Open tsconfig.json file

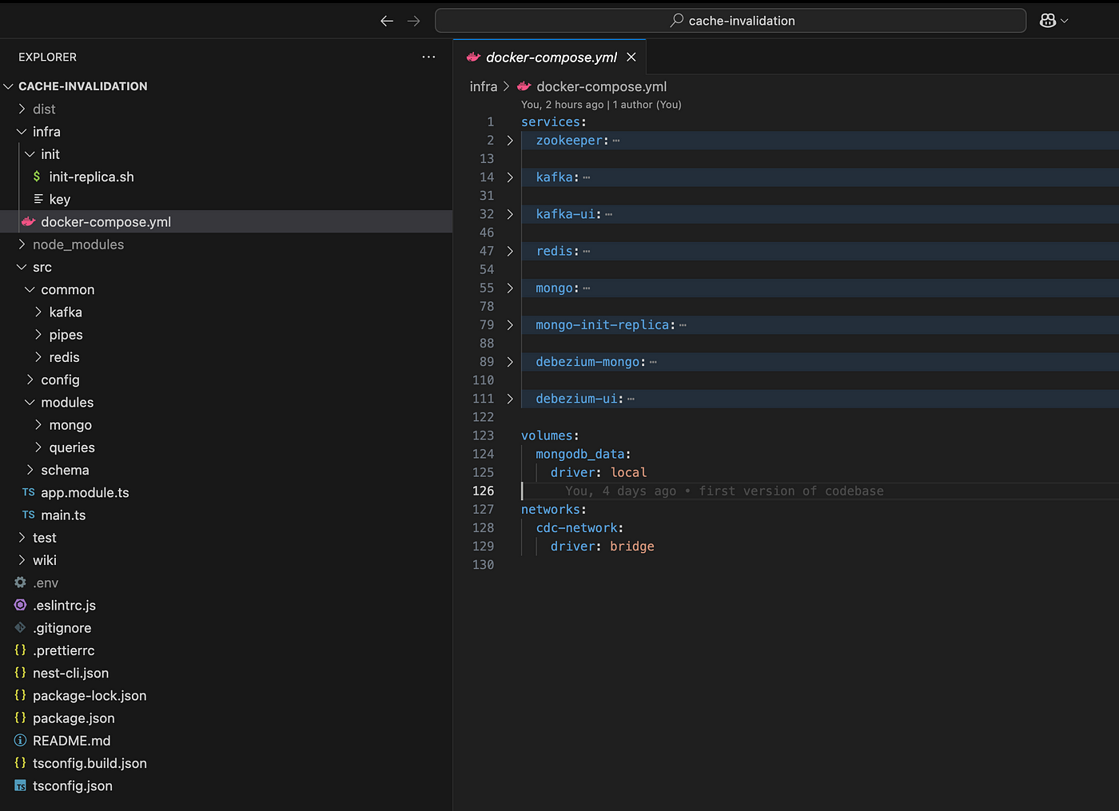[x=226, y=786]
